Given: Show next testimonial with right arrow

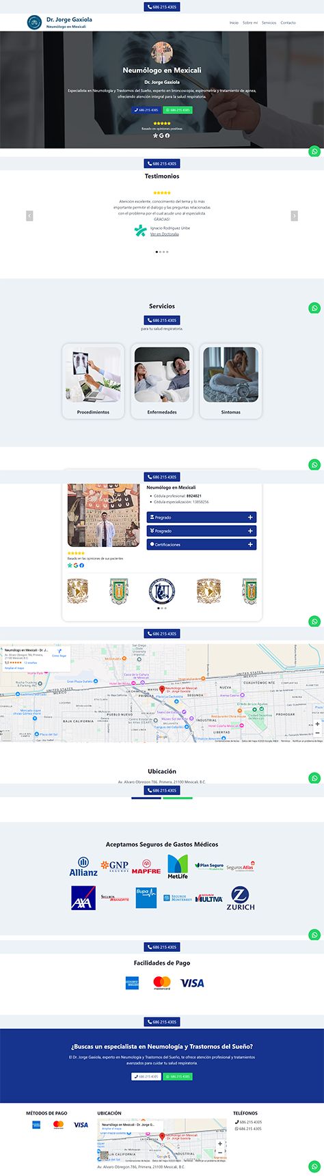Looking at the screenshot, I should point(295,215).
